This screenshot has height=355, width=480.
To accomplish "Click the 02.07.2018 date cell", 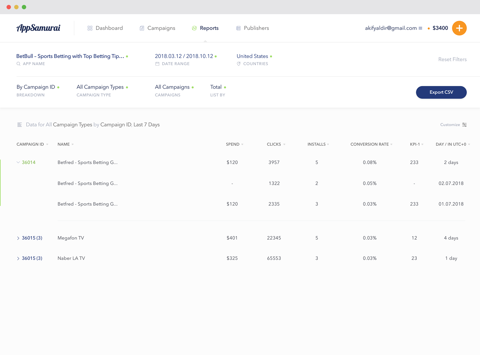I will 451,183.
